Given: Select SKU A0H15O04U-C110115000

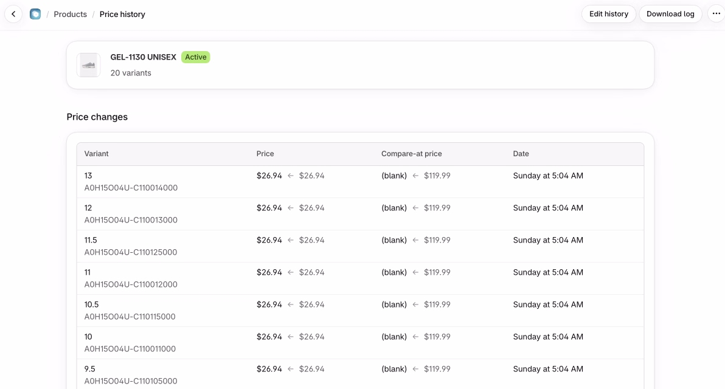Looking at the screenshot, I should (130, 317).
